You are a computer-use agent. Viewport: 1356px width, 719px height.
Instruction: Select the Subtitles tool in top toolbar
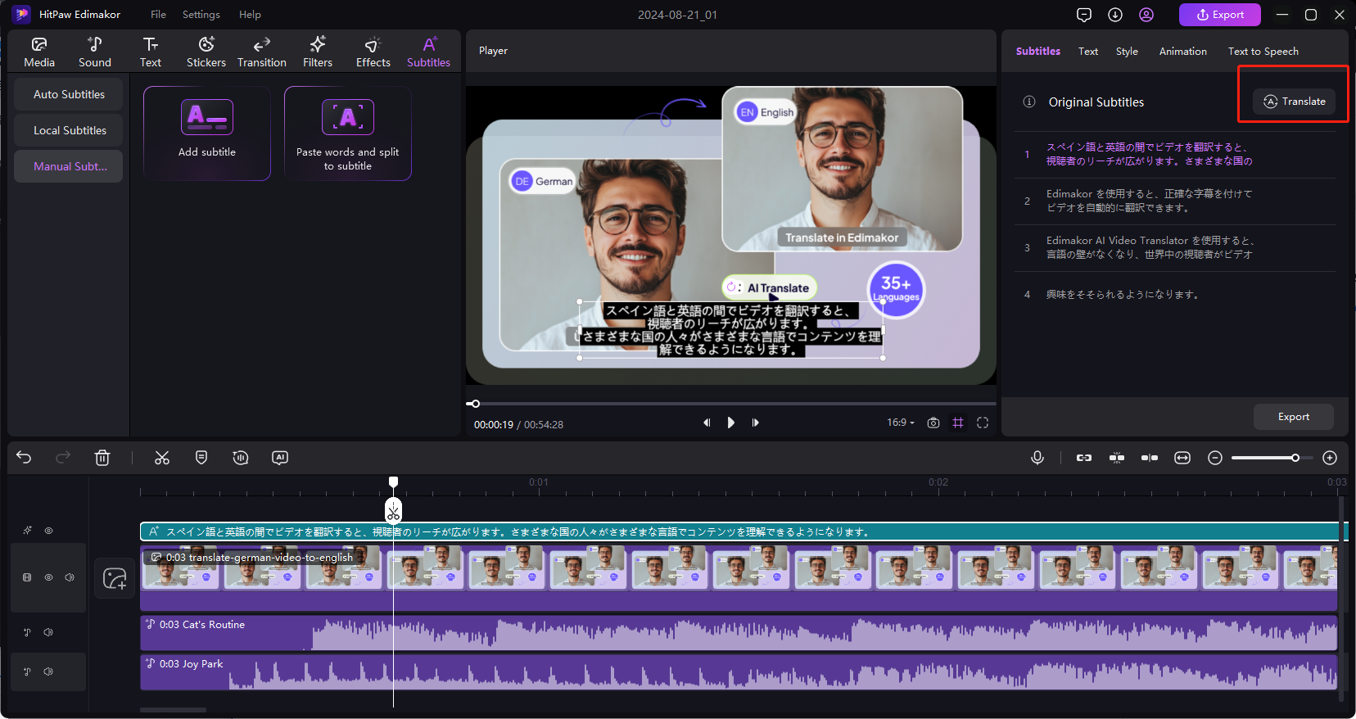429,52
